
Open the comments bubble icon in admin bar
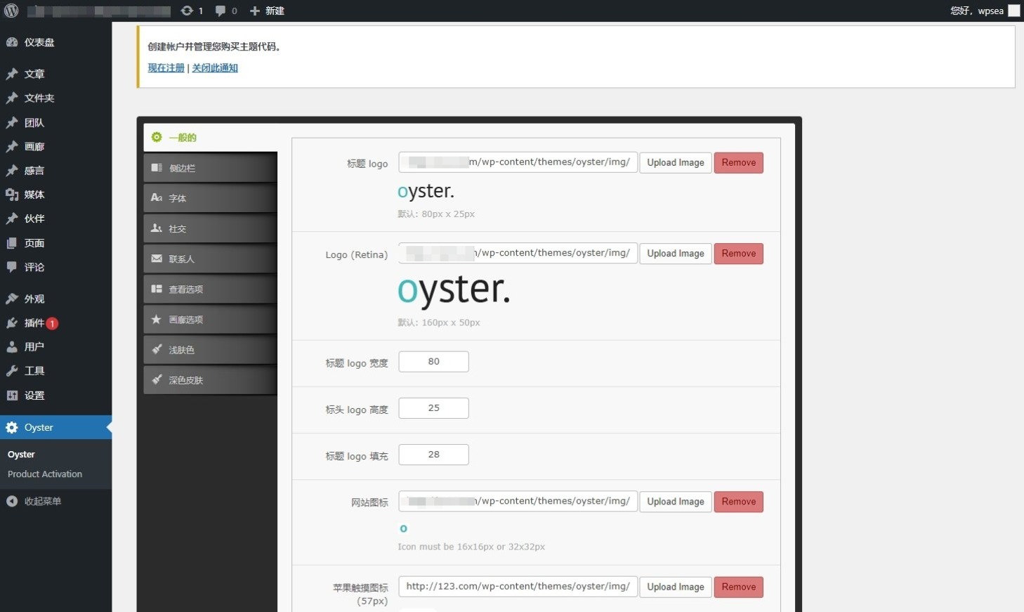pos(221,11)
